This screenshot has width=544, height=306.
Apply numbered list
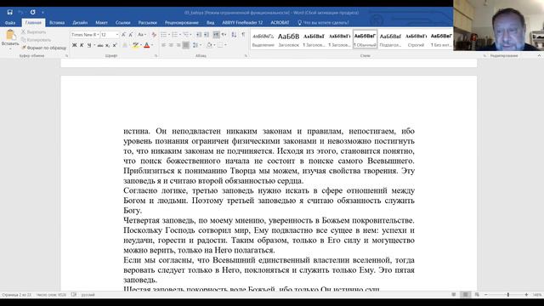tap(174, 35)
